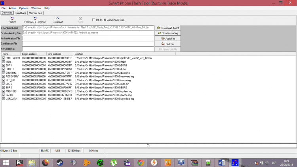The image size is (297, 167).
Task: Click the Format toolbar icon
Action: (x=12, y=20)
